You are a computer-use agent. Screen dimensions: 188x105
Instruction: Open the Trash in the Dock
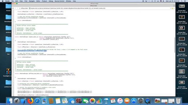coord(178,101)
